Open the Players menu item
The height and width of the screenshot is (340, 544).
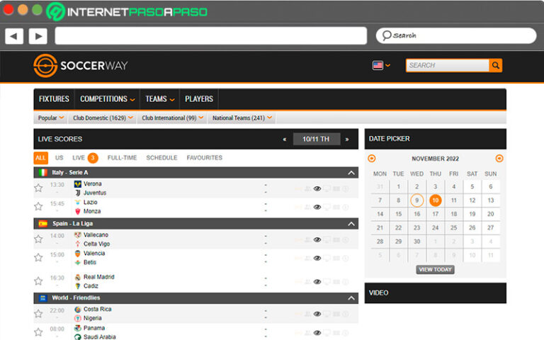[x=199, y=99]
